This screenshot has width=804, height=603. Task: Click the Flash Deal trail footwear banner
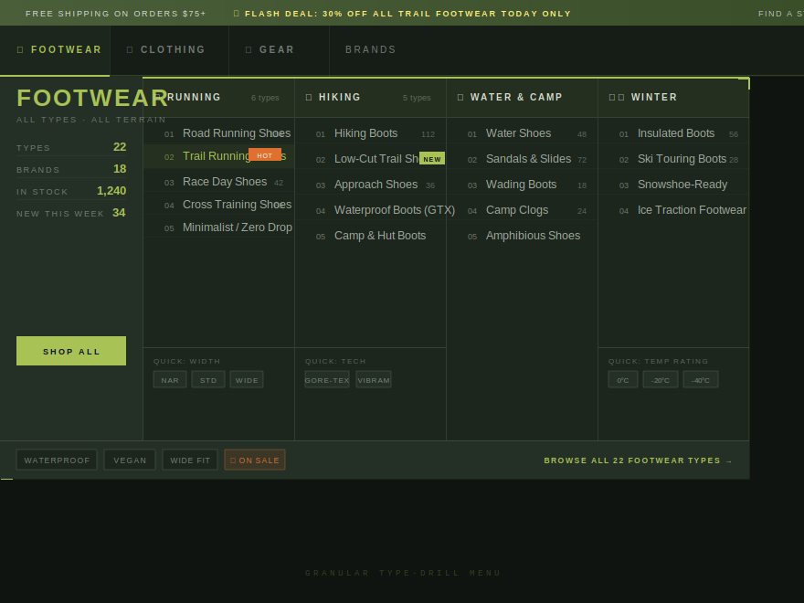point(403,14)
